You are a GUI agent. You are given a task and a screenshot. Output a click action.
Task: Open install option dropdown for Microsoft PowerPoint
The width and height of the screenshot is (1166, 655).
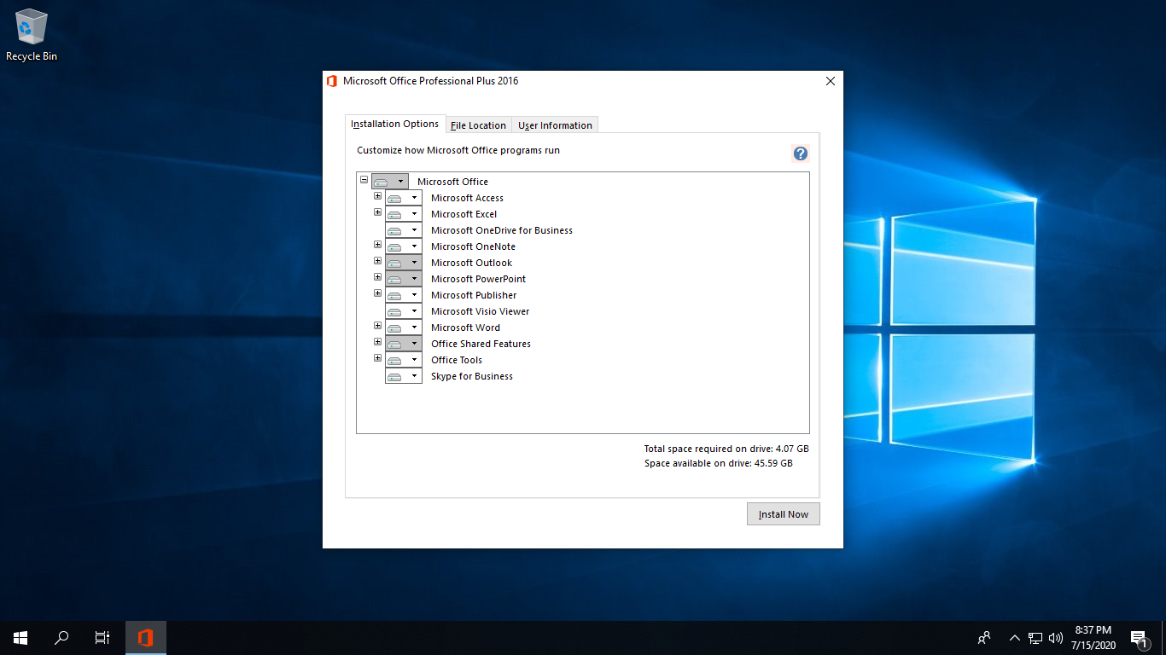point(404,279)
